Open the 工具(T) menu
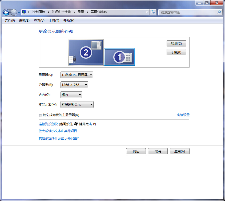This screenshot has height=201, width=225. 54,21
